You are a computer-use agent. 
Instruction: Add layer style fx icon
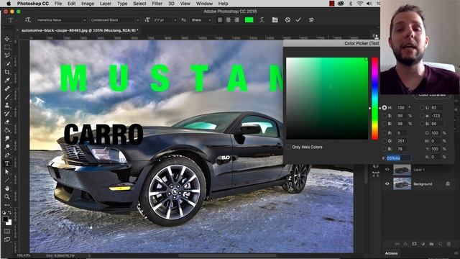tap(405, 244)
